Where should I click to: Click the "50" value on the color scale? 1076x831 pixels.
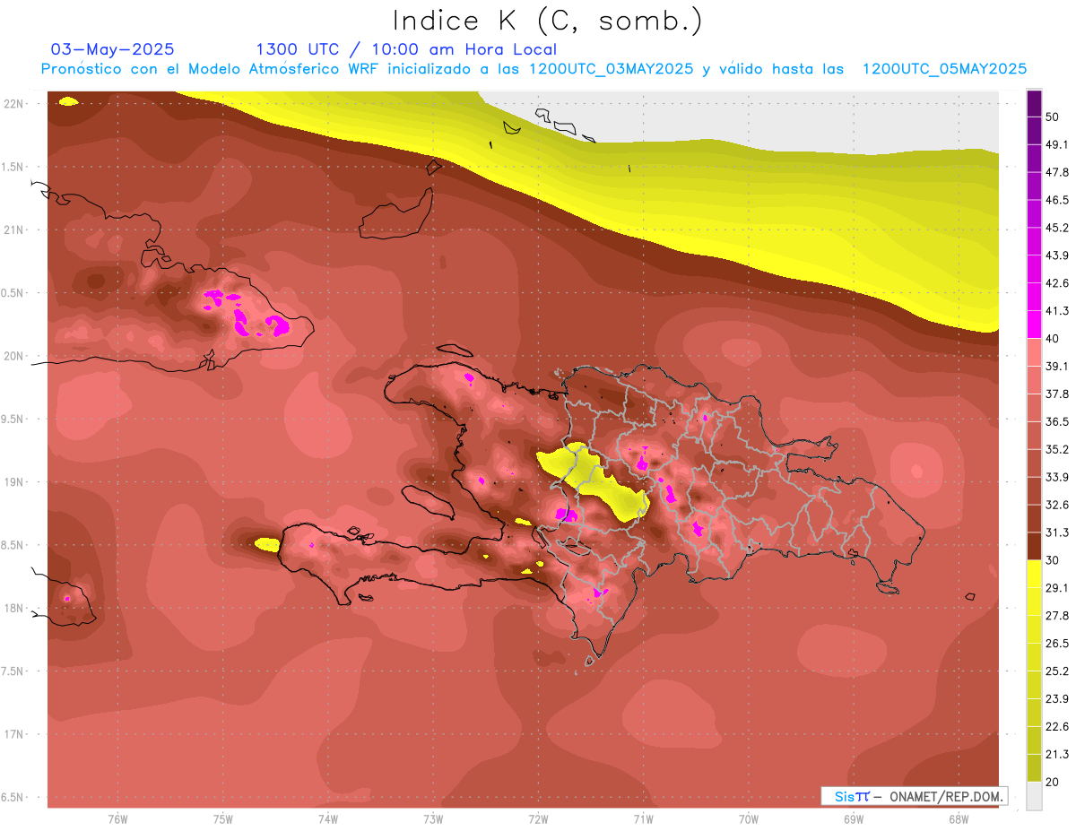[1054, 117]
